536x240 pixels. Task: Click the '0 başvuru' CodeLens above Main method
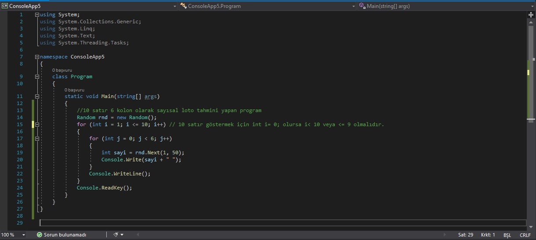click(74, 90)
